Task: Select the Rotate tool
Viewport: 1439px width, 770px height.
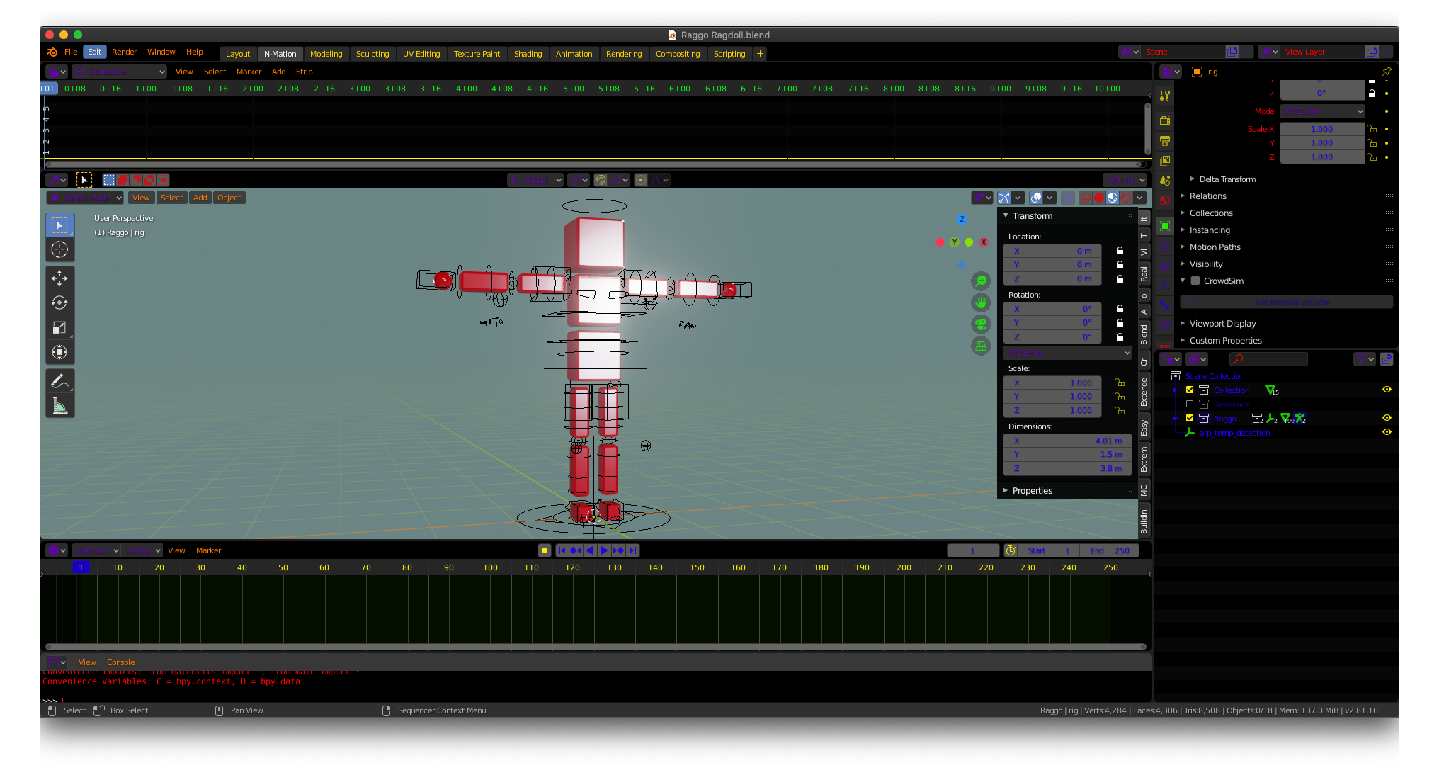Action: [59, 302]
